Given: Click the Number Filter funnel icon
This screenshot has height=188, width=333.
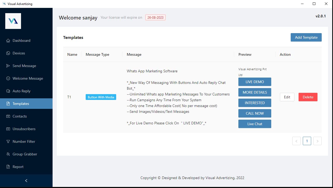Looking at the screenshot, I should [x=8, y=141].
